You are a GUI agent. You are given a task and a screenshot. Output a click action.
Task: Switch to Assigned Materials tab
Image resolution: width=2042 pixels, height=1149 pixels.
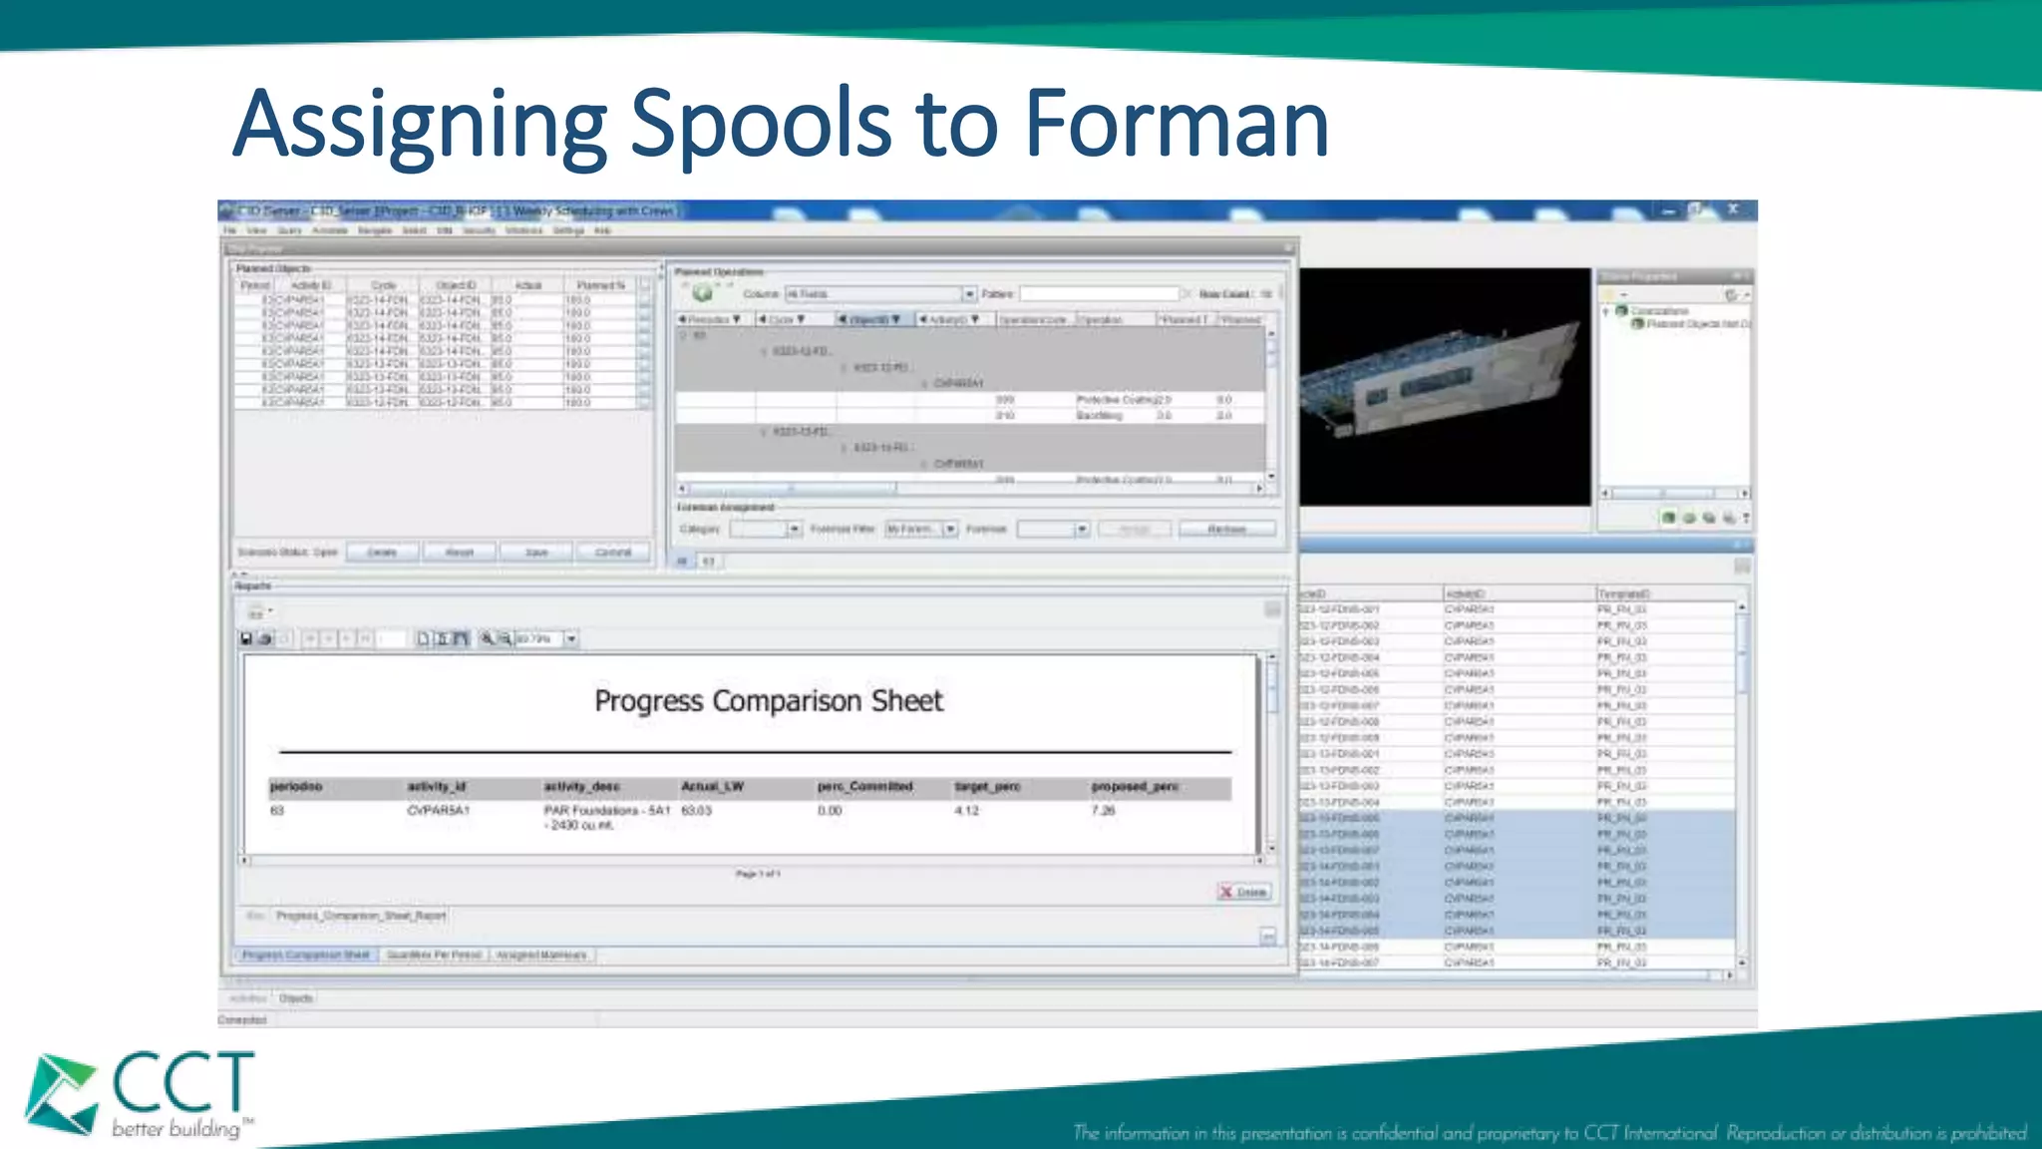541,955
